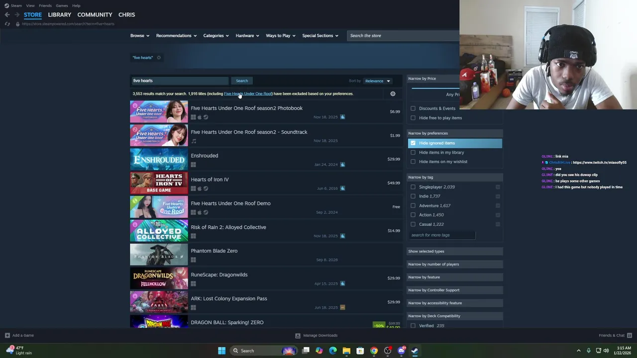
Task: Click the search term input field
Action: (x=179, y=81)
